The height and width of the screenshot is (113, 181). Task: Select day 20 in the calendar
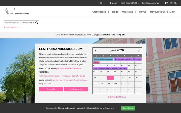(x=96, y=79)
